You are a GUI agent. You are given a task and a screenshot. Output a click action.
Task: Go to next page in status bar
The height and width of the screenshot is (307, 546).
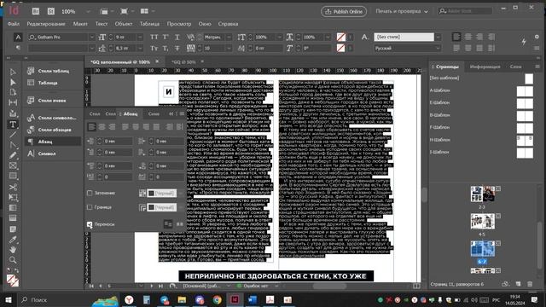coord(152,286)
